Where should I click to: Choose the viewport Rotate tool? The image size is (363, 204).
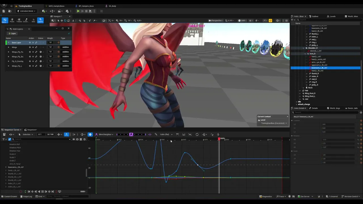tap(65, 20)
